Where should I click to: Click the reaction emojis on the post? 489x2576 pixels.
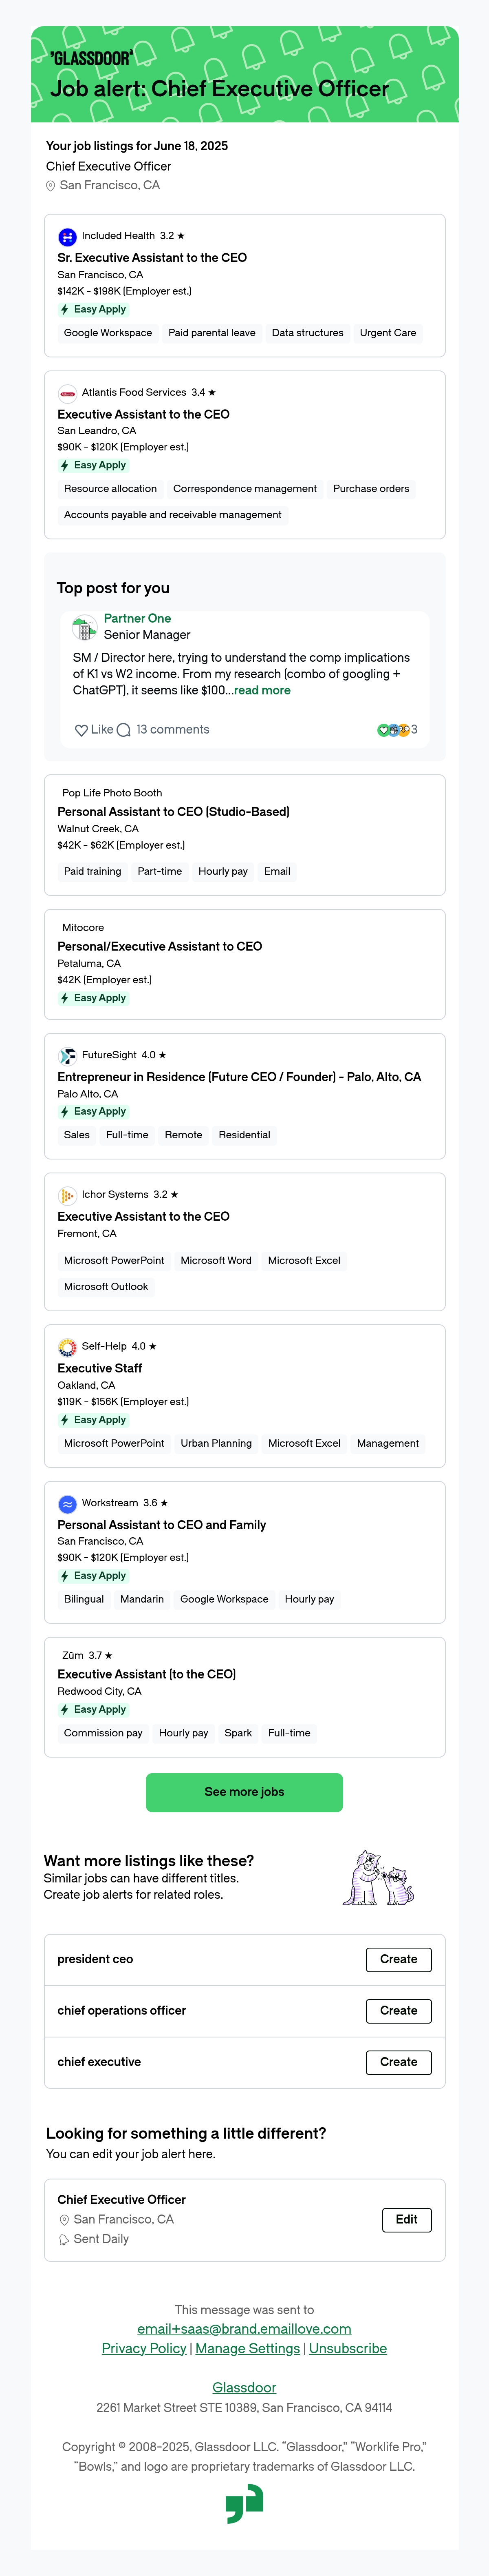(x=393, y=730)
